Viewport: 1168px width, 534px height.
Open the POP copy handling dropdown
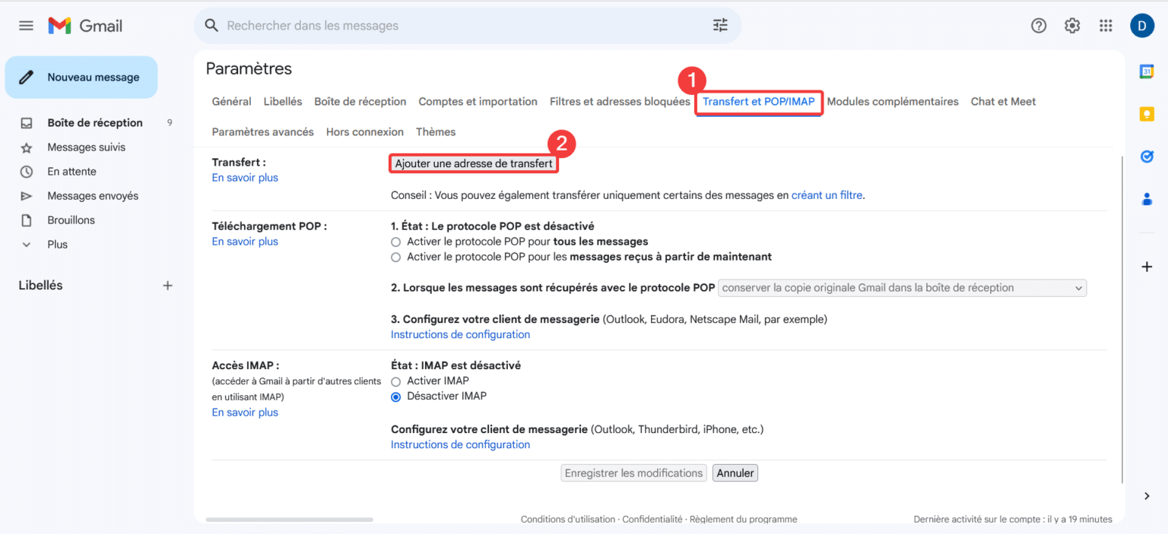click(x=902, y=288)
